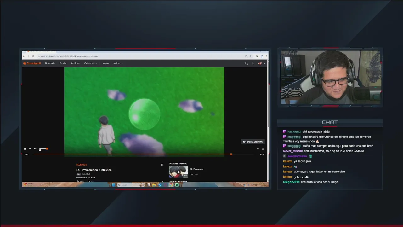This screenshot has height=227, width=403.
Task: Open the Chrome three-dot menu
Action: coord(266,56)
